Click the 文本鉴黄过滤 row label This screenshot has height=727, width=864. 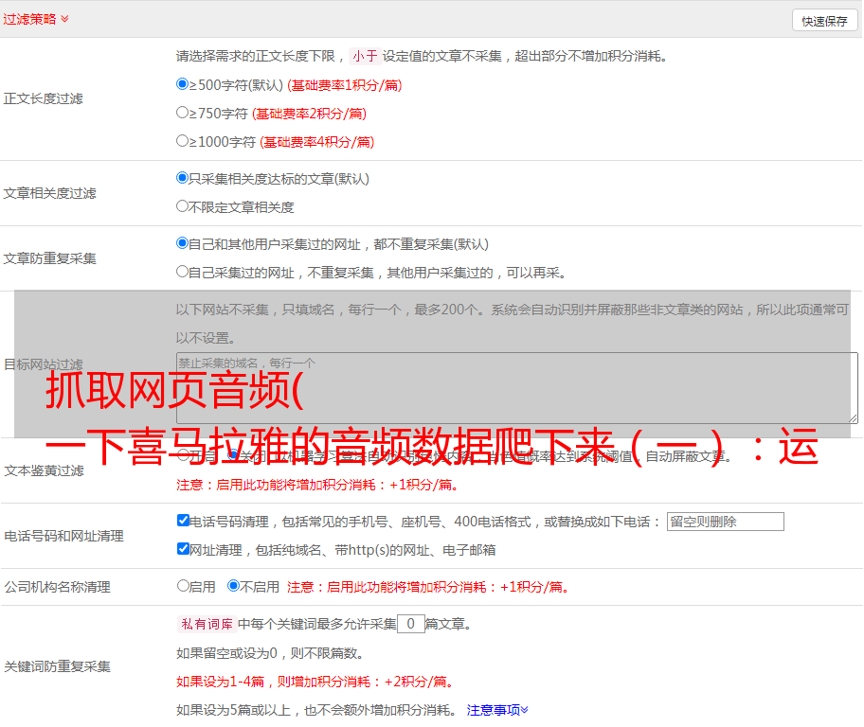(45, 470)
